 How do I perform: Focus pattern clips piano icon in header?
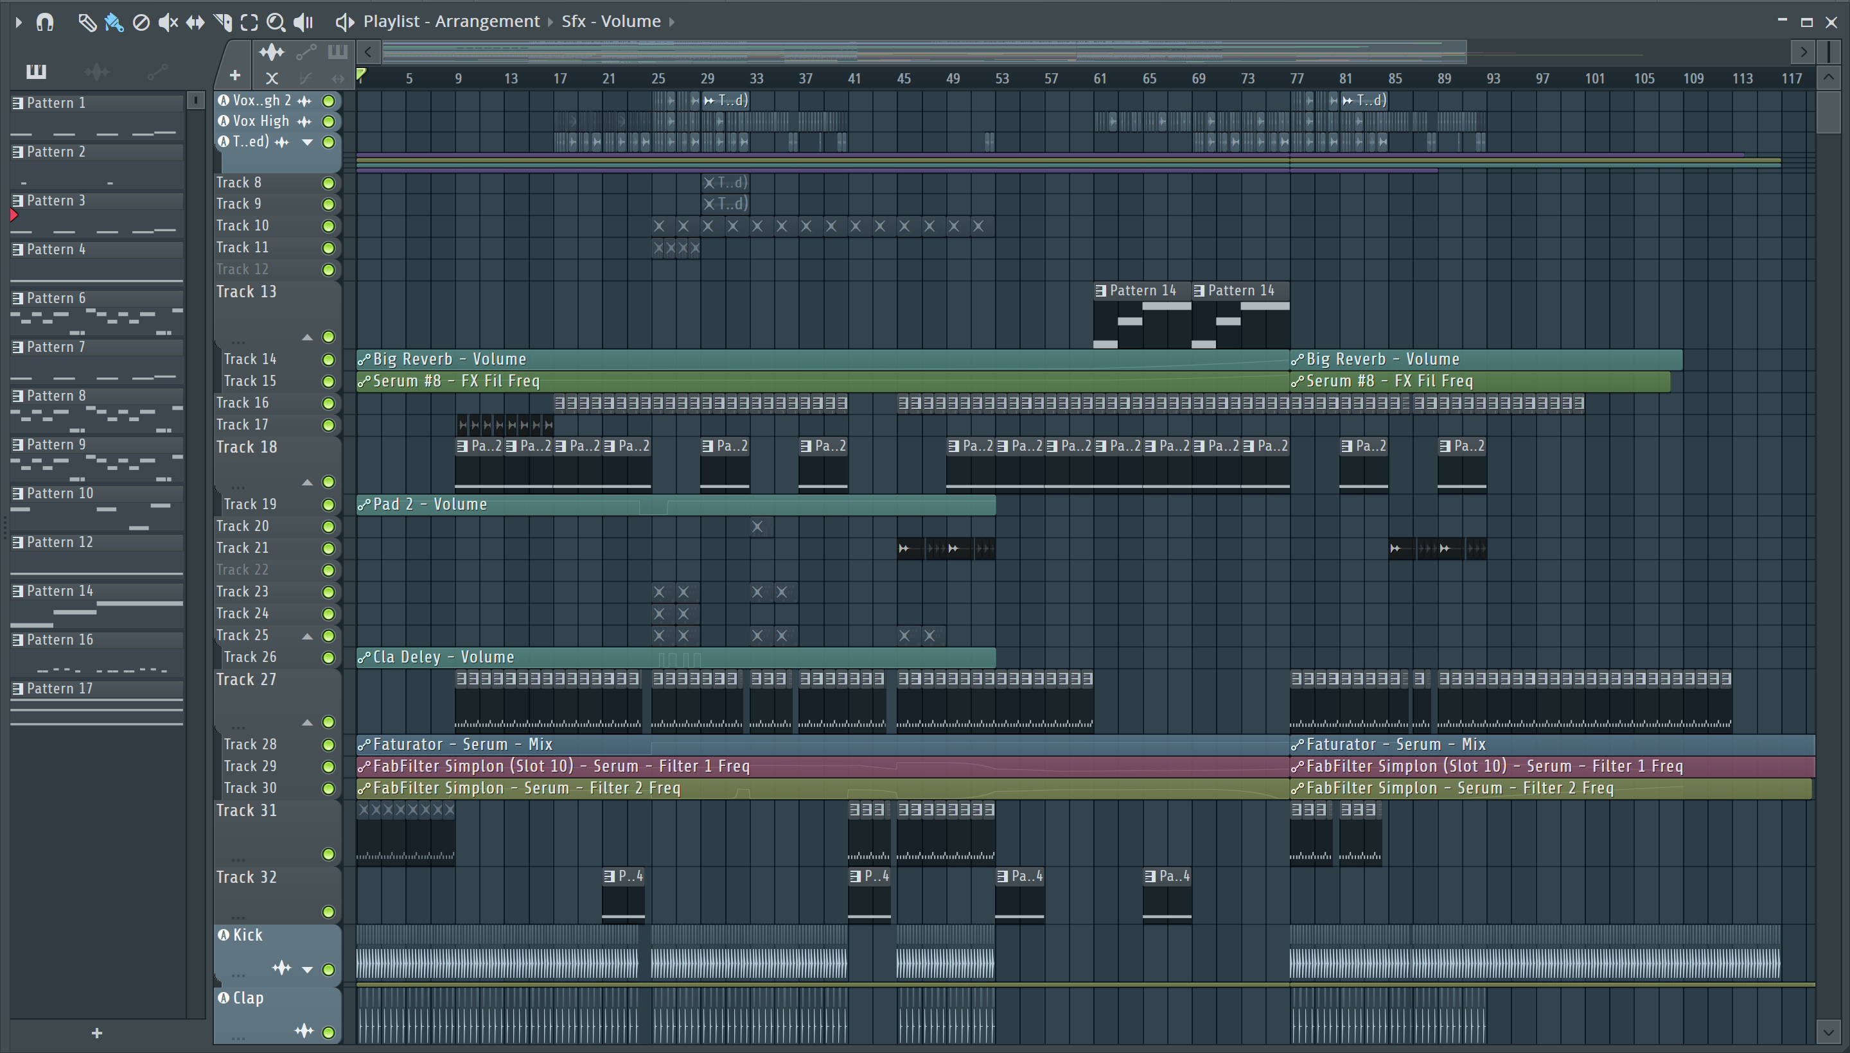point(337,51)
